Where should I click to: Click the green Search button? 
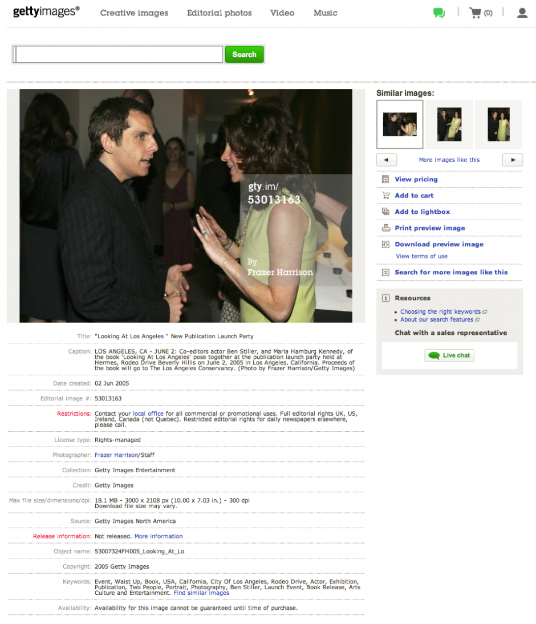(x=244, y=55)
